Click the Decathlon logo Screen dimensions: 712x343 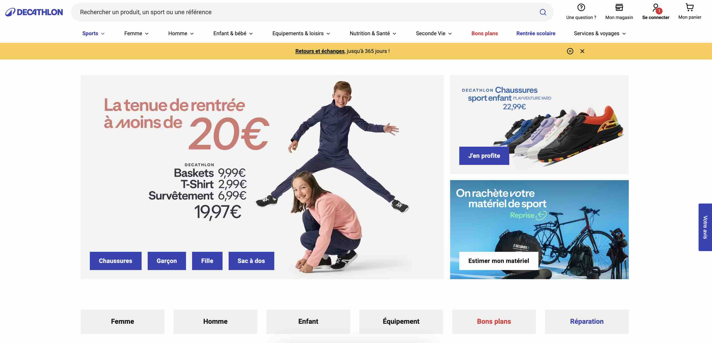point(34,12)
